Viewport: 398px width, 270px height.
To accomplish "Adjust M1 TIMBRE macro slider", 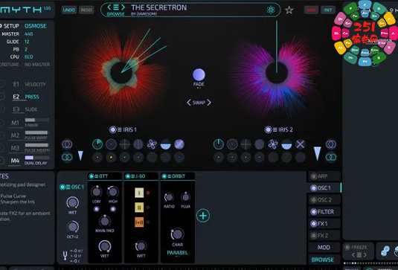I will point(36,120).
